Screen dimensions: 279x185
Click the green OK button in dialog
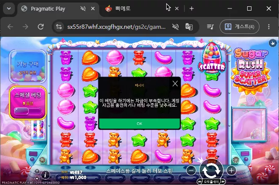pyautogui.click(x=139, y=124)
